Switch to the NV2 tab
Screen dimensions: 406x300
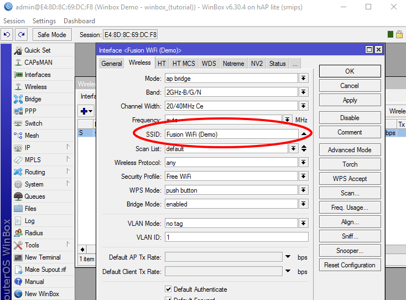[257, 64]
